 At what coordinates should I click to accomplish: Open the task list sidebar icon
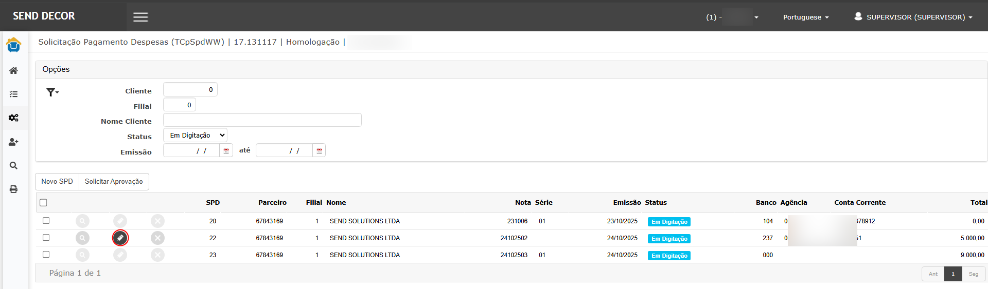[x=14, y=94]
